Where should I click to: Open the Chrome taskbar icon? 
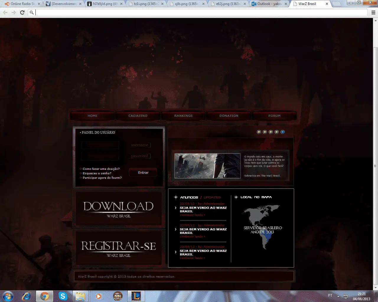45,296
